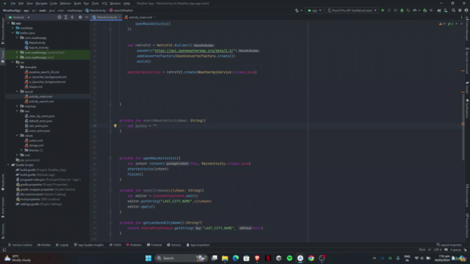
Task: Click Android Studio icon in taskbar
Action: [x=300, y=258]
